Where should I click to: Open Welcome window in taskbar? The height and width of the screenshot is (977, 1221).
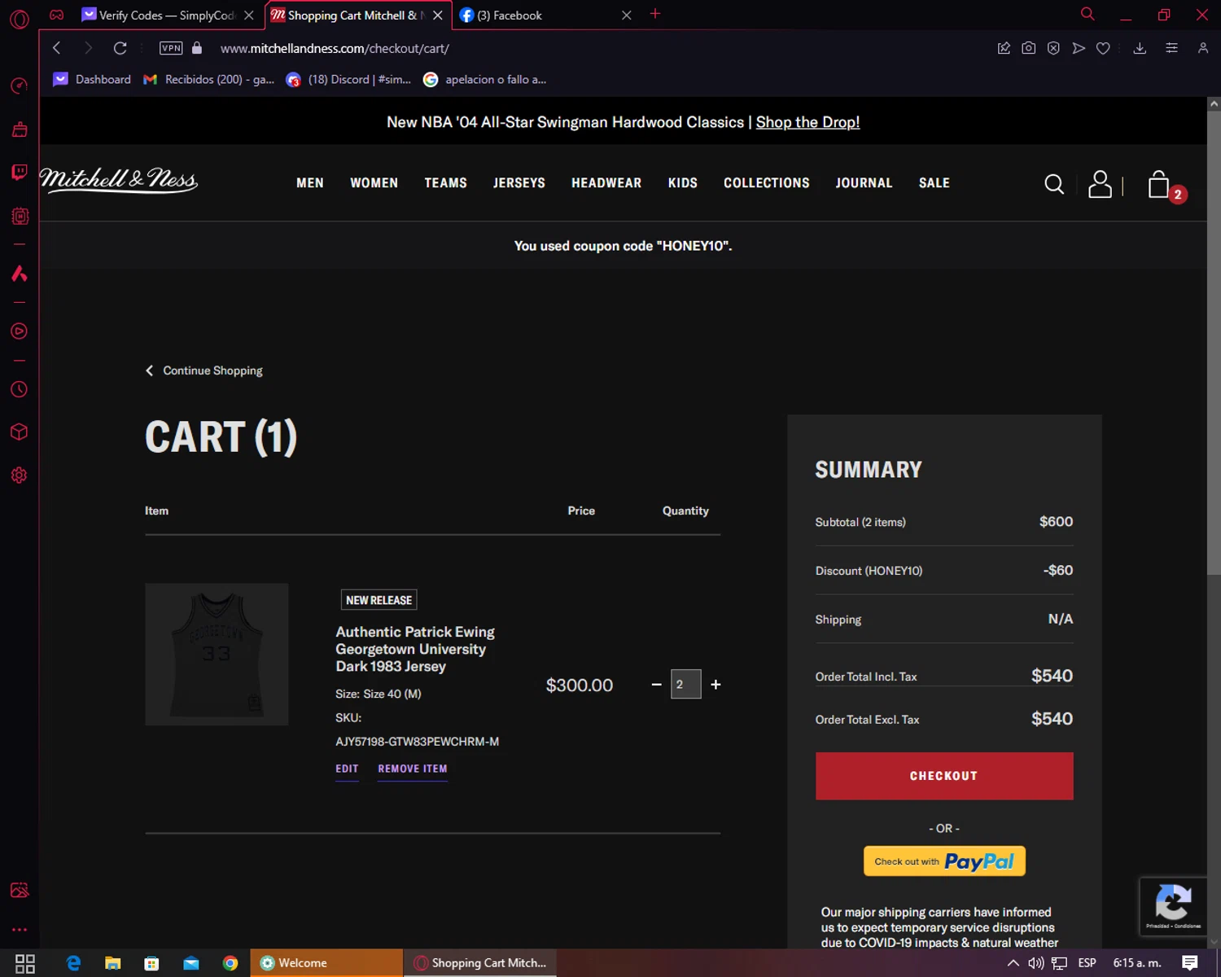[326, 963]
